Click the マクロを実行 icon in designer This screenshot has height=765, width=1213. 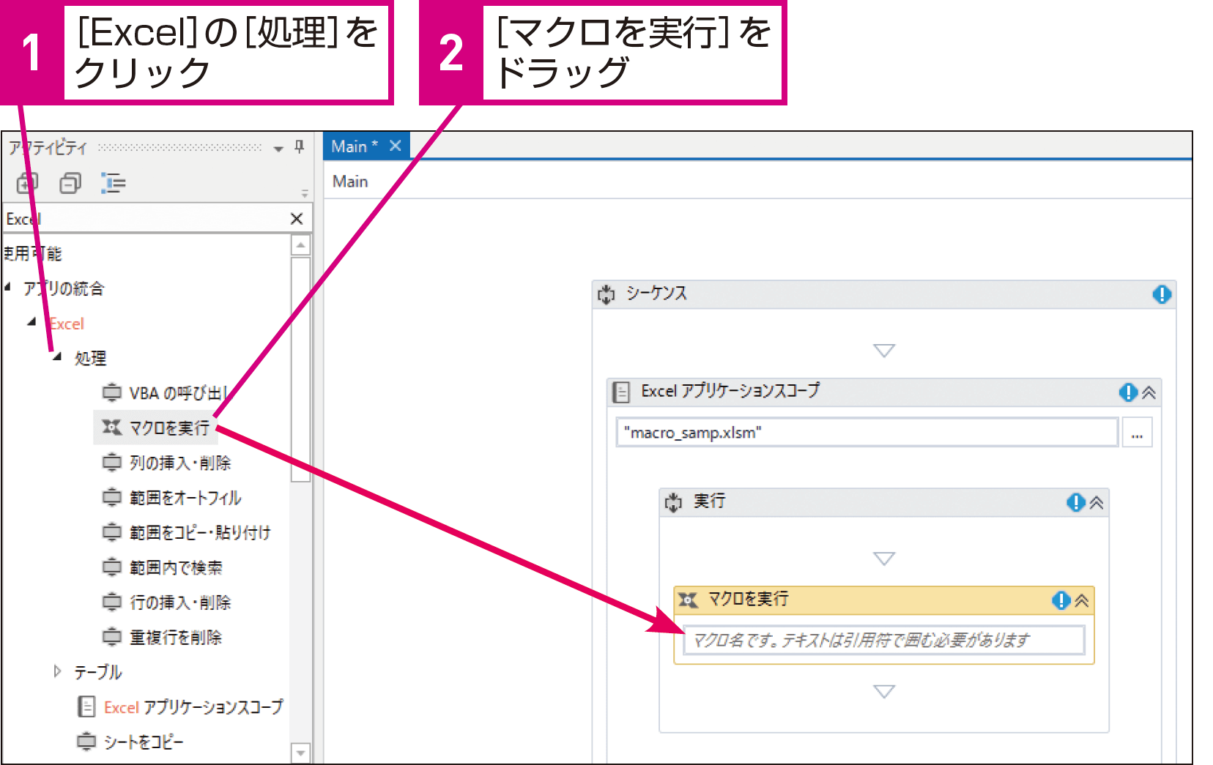click(x=688, y=600)
